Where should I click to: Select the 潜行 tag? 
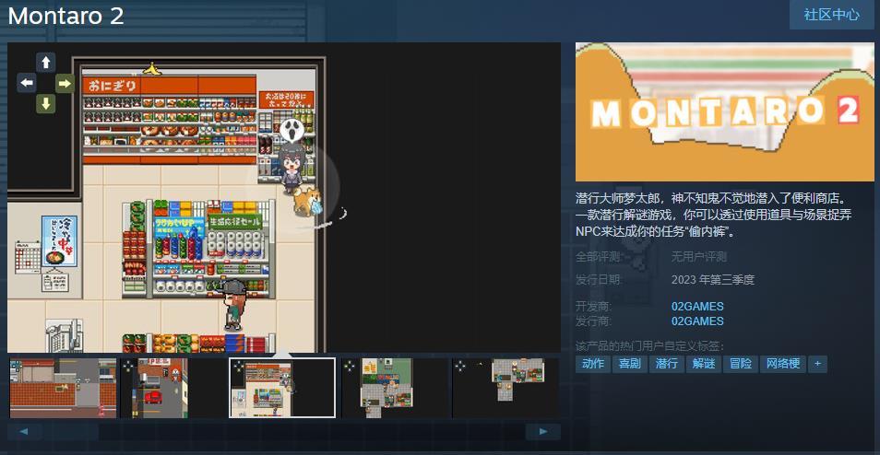point(667,364)
